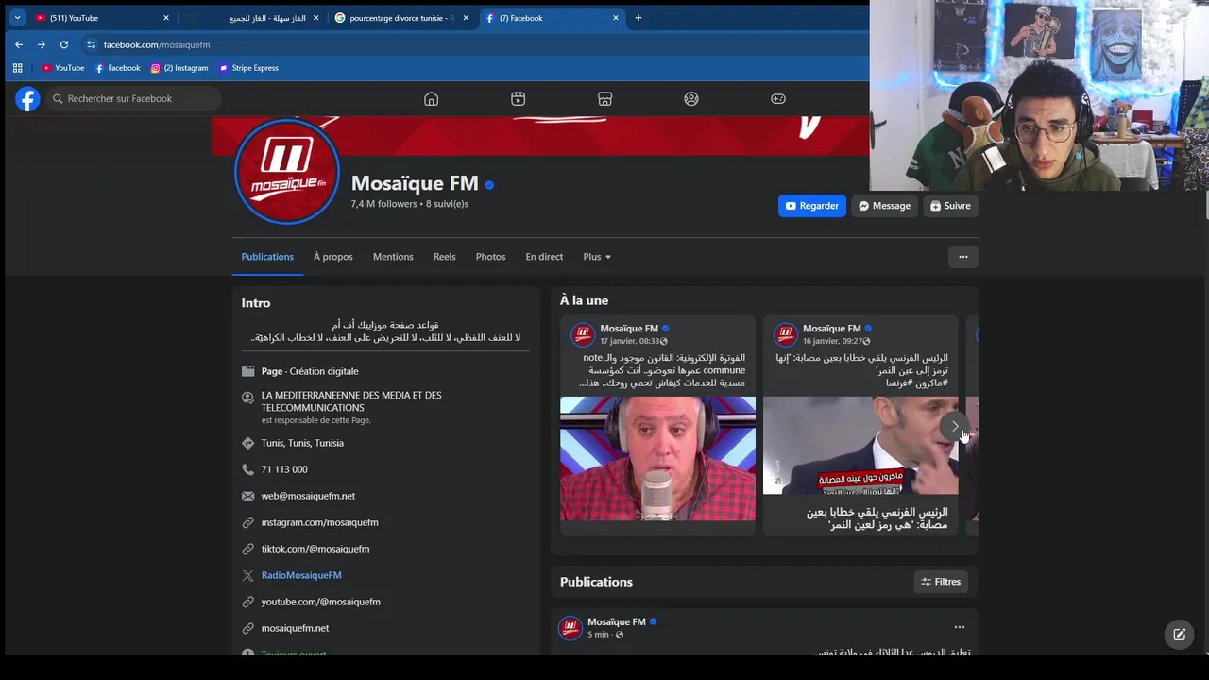Image resolution: width=1209 pixels, height=680 pixels.
Task: Open the 16 janvier, 09:27 post timestamp
Action: pos(833,341)
